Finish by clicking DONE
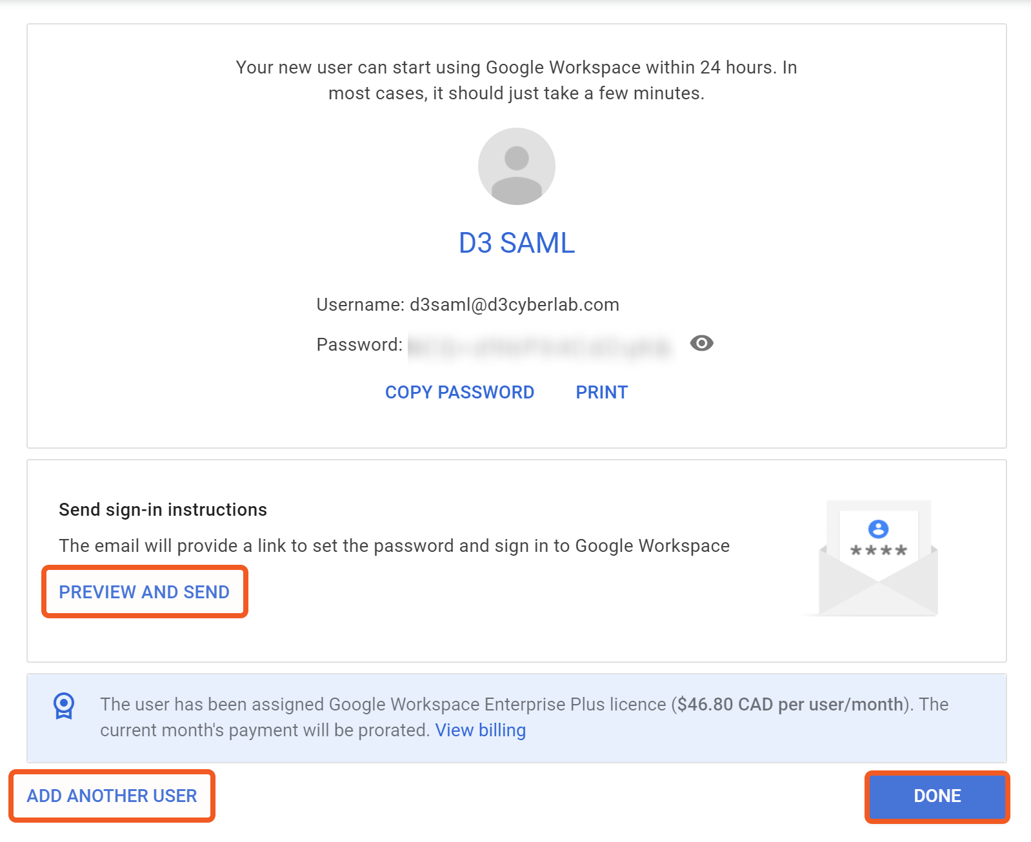Viewport: 1031px width, 842px height. click(x=937, y=796)
